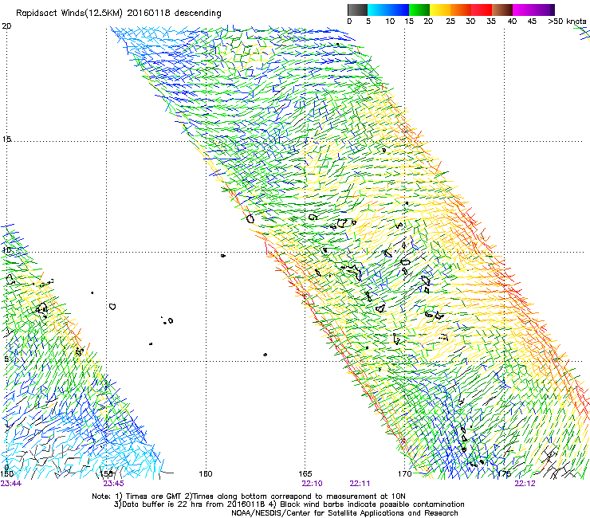Click the longitude label '165' on bottom axis
Image resolution: width=590 pixels, height=518 pixels.
(x=305, y=473)
